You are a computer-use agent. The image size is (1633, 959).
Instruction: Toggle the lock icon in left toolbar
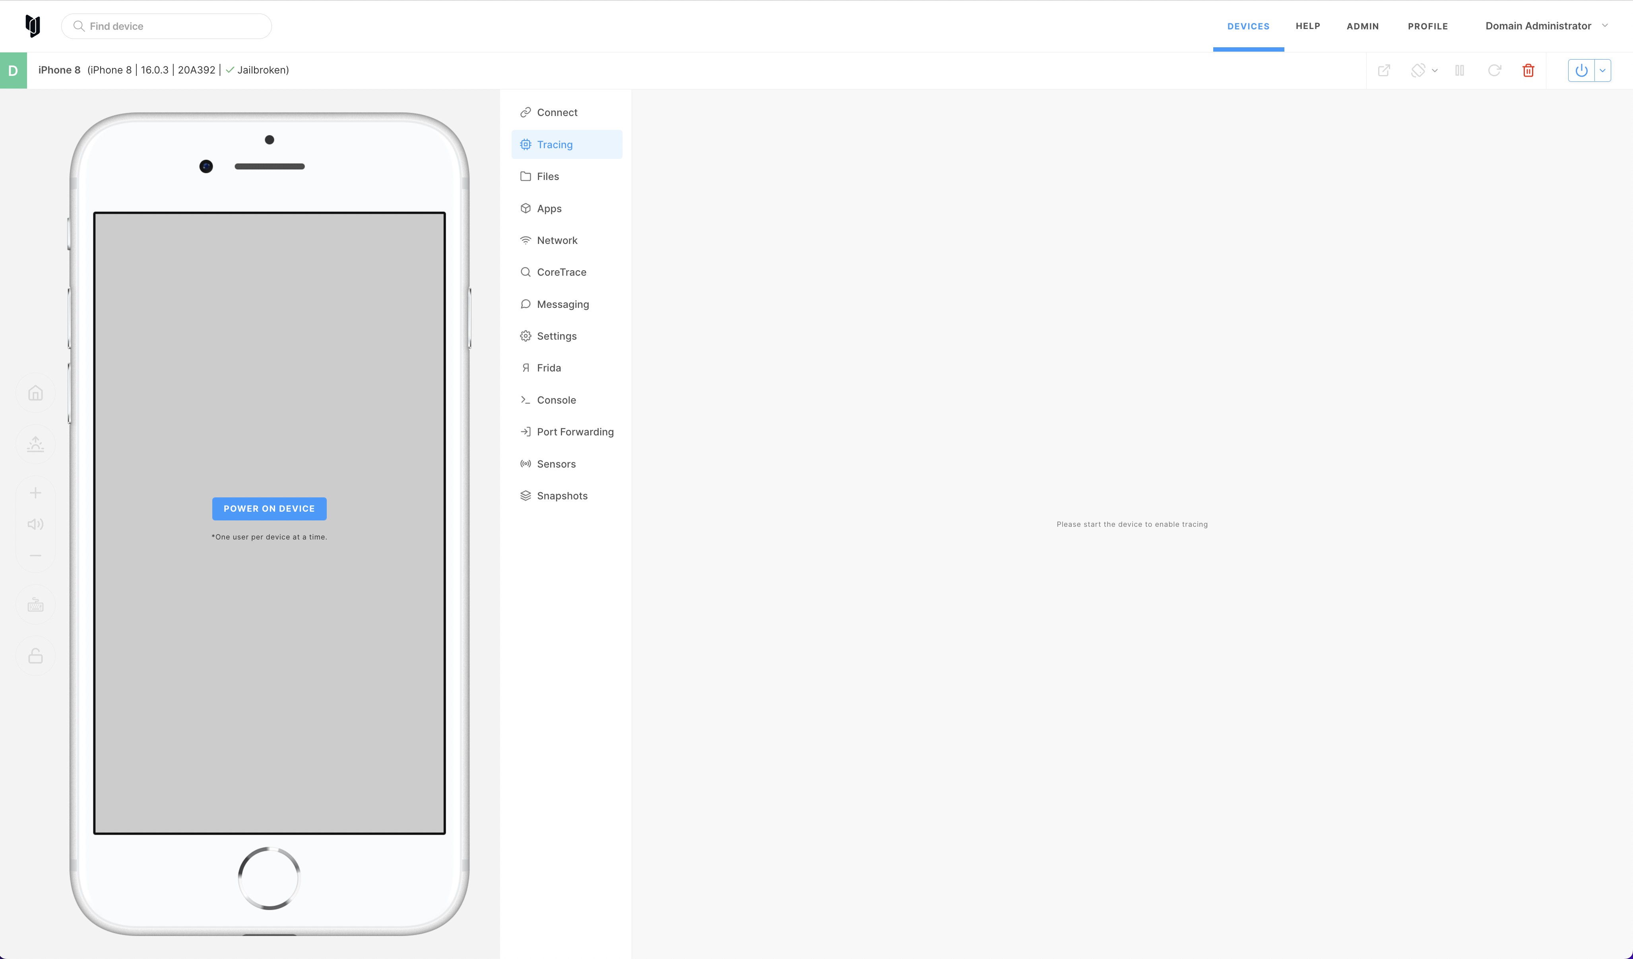point(36,656)
